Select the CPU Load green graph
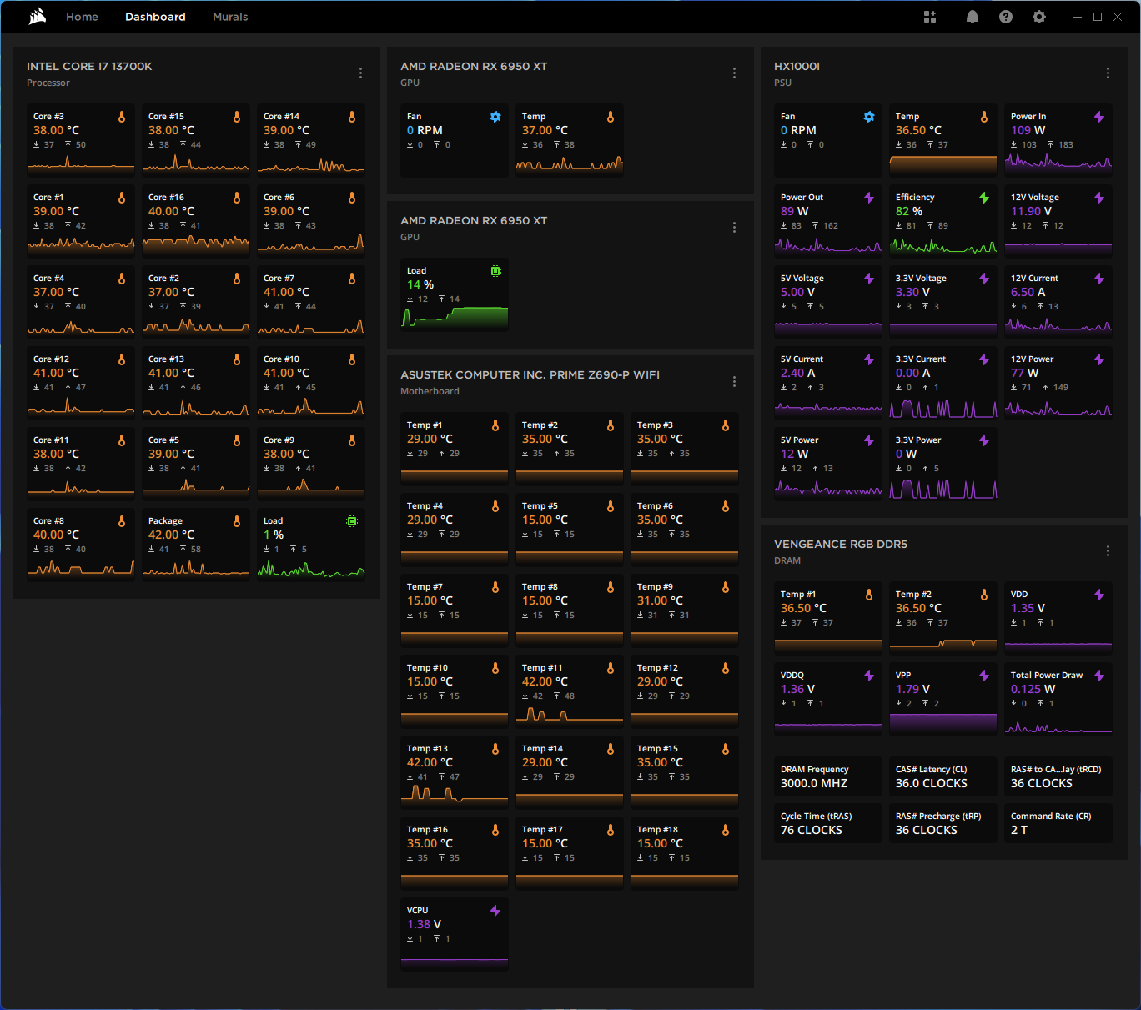Screen dimensions: 1141x1010 click(x=311, y=570)
